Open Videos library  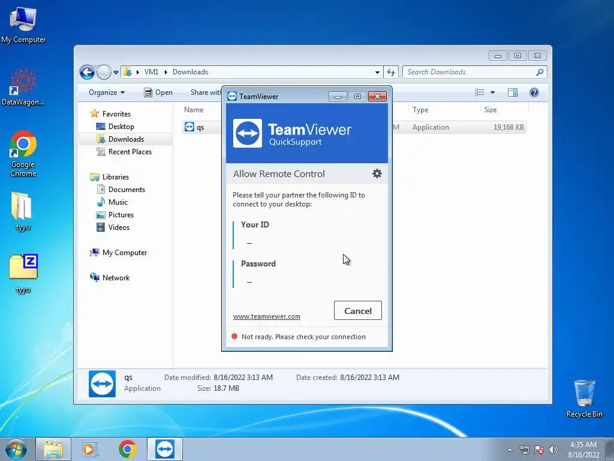[119, 227]
